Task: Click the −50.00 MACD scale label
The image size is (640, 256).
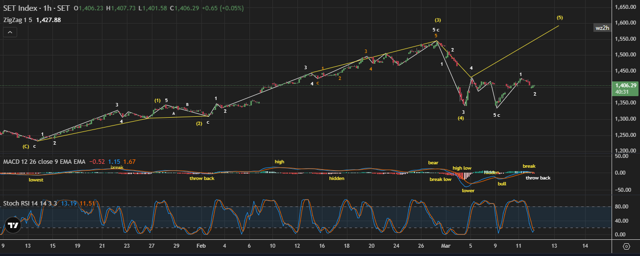Action: pyautogui.click(x=622, y=190)
